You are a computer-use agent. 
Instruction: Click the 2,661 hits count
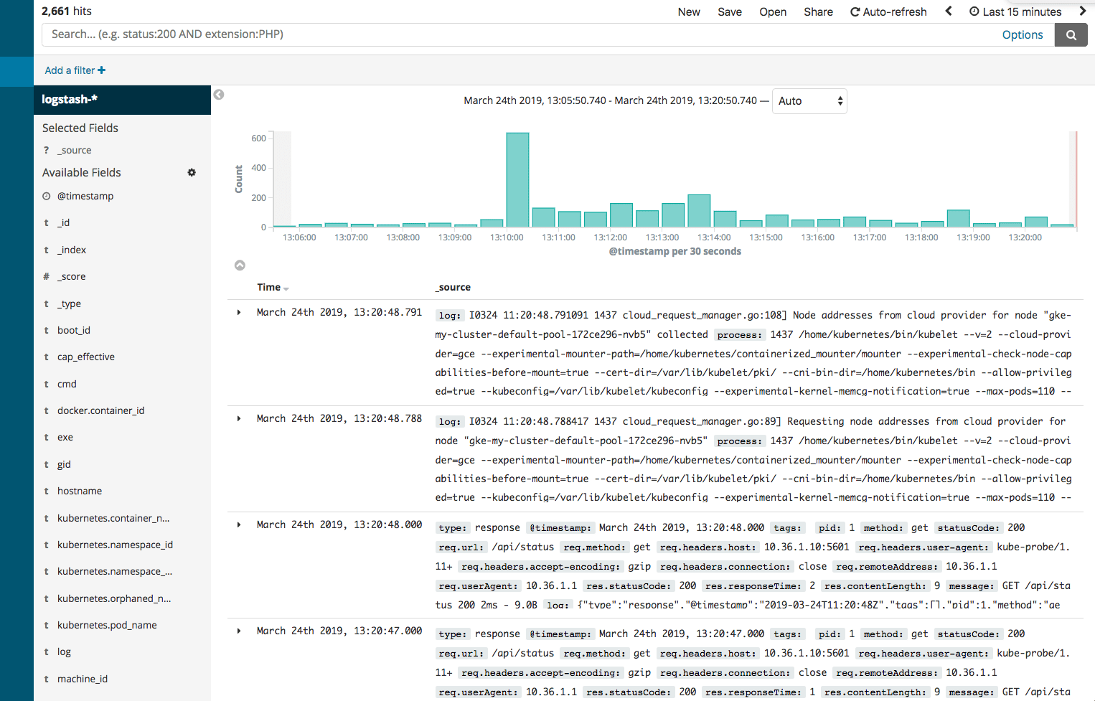[67, 11]
